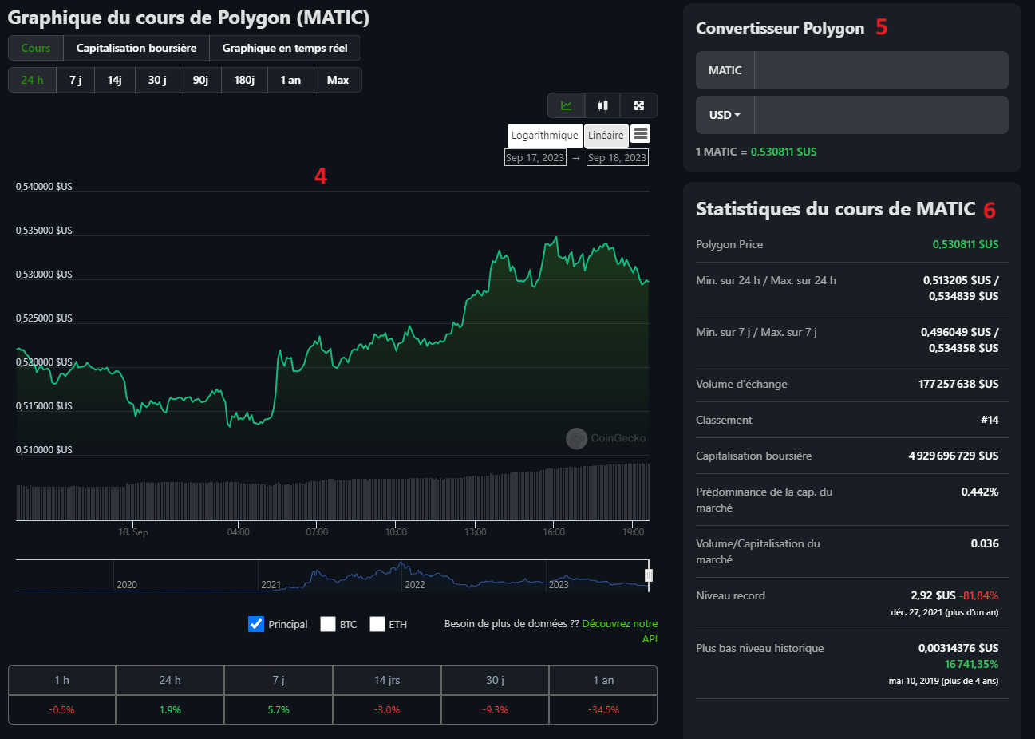Click the market cap value 4 929 696 729 $US
The width and height of the screenshot is (1035, 739).
tap(954, 456)
